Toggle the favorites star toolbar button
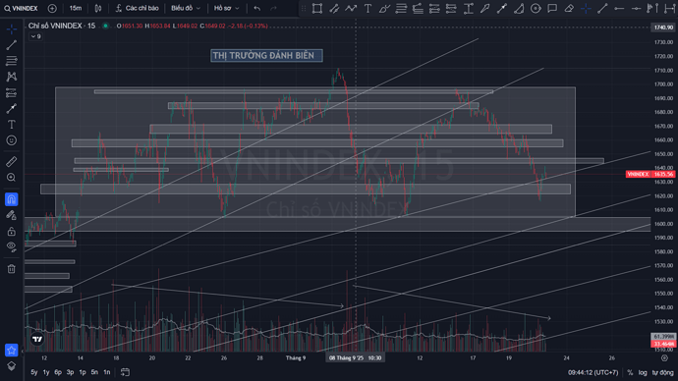The width and height of the screenshot is (678, 381). pos(12,350)
